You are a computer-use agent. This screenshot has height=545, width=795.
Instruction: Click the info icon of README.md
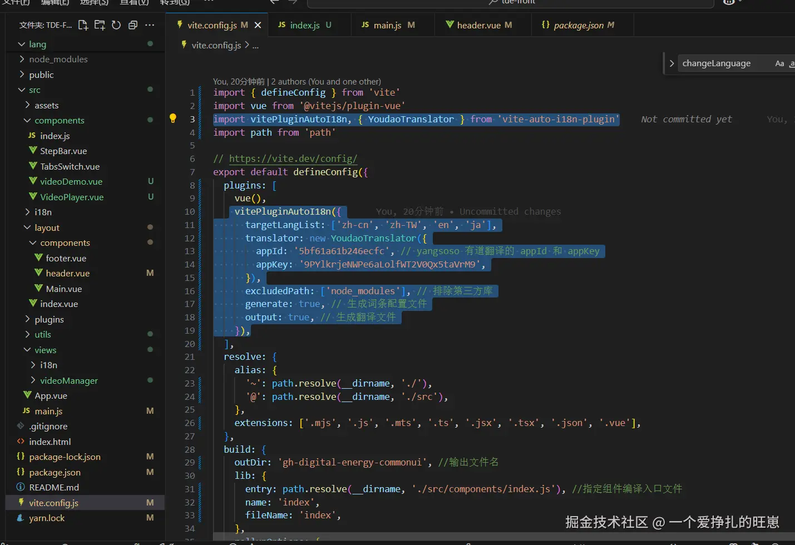(x=21, y=487)
